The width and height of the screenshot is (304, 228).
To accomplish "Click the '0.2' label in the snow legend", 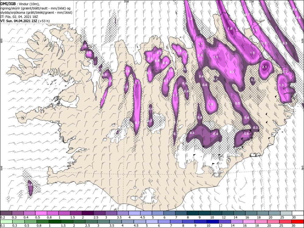I will [x=2, y=218].
